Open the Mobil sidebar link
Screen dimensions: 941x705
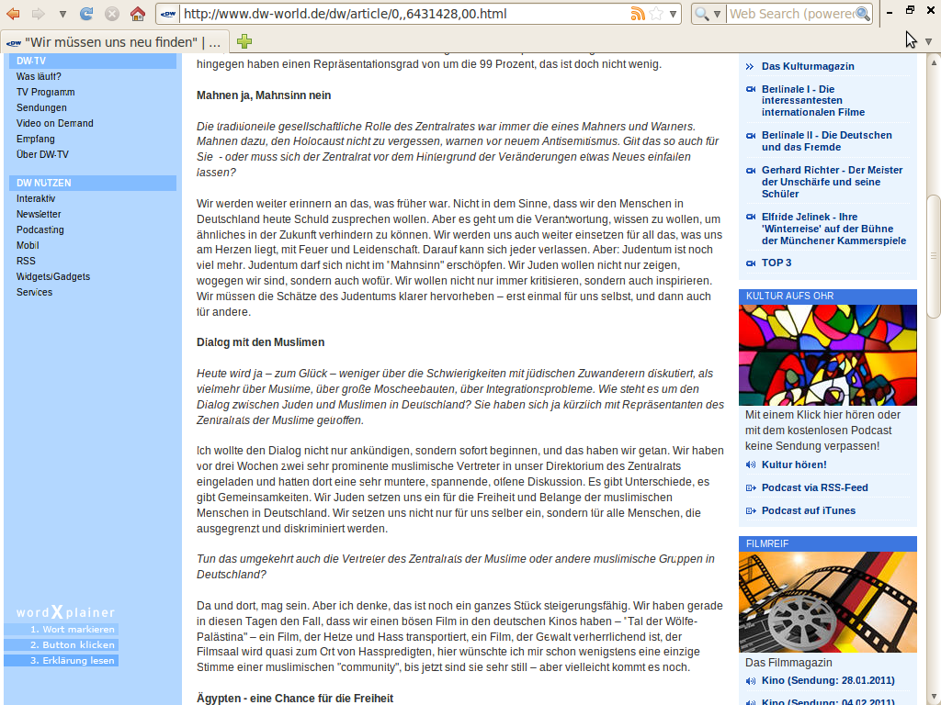tap(28, 246)
